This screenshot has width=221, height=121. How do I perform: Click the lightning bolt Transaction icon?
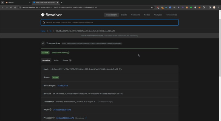pyautogui.click(x=43, y=44)
